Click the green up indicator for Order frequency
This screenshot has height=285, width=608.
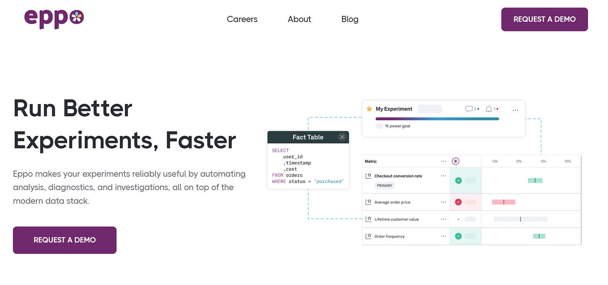459,236
